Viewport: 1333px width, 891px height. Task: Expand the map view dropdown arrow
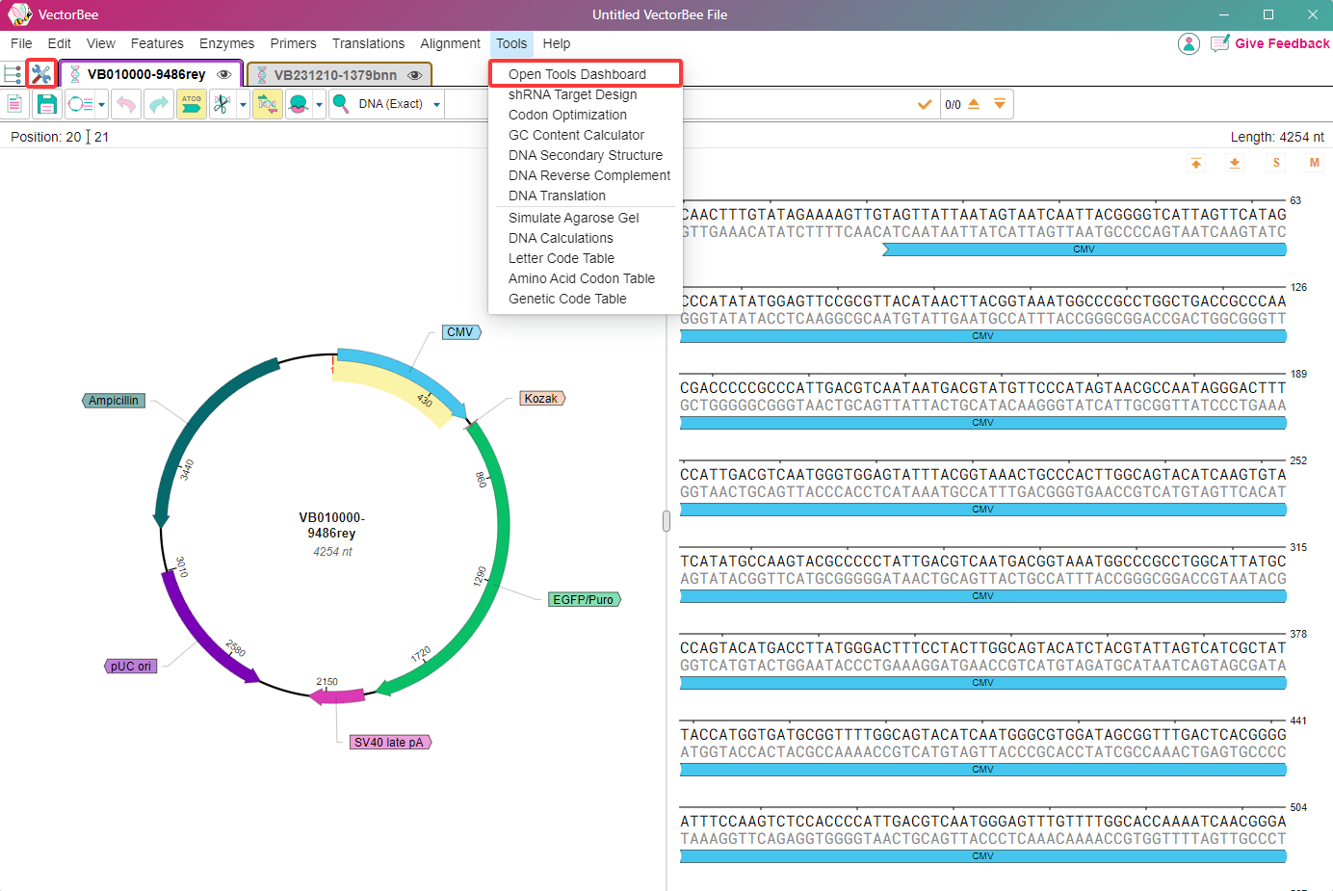101,105
